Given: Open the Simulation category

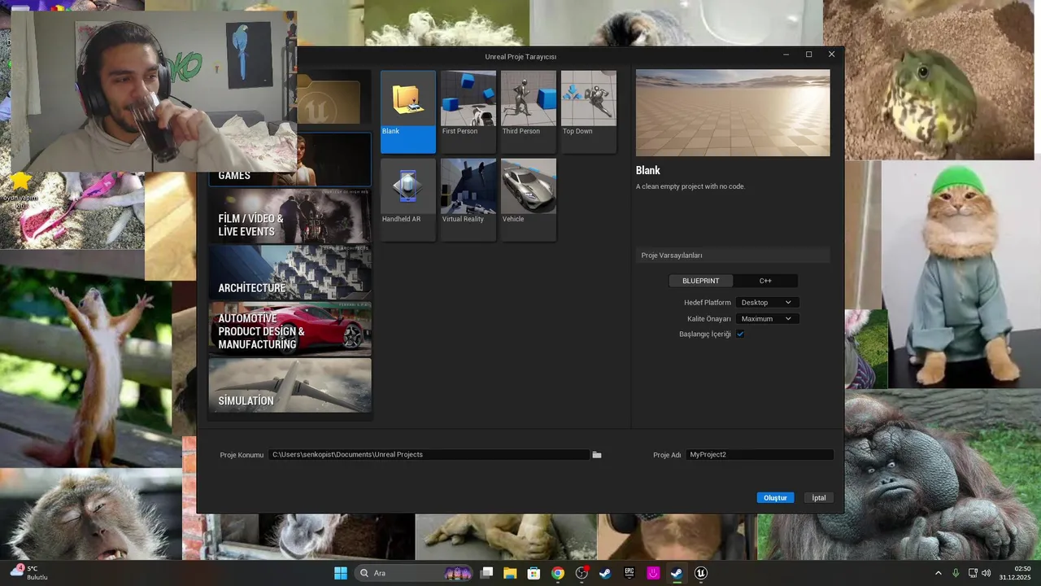Looking at the screenshot, I should coord(290,385).
